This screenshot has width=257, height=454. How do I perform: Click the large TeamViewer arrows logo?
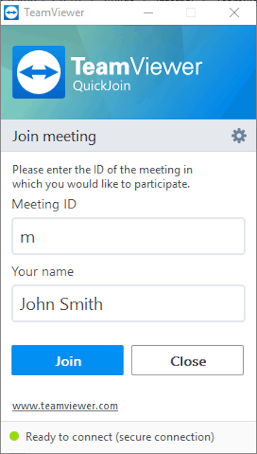(39, 72)
